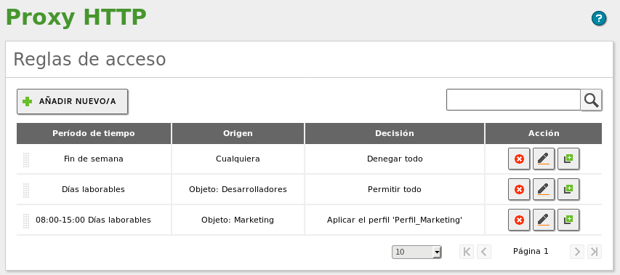Edit the Desarrolladores rule with pencil
The height and width of the screenshot is (275, 620).
tap(544, 189)
